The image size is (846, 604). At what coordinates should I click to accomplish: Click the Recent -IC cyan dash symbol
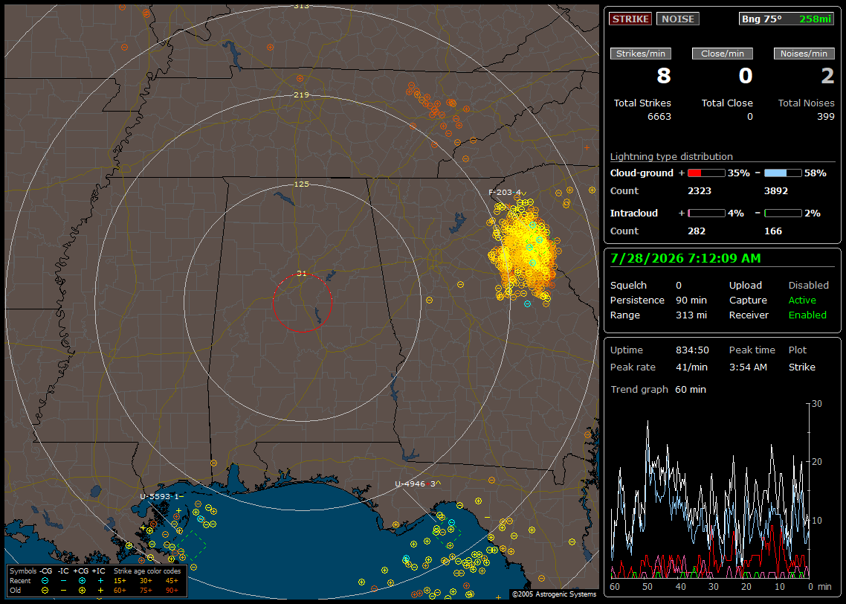63,581
